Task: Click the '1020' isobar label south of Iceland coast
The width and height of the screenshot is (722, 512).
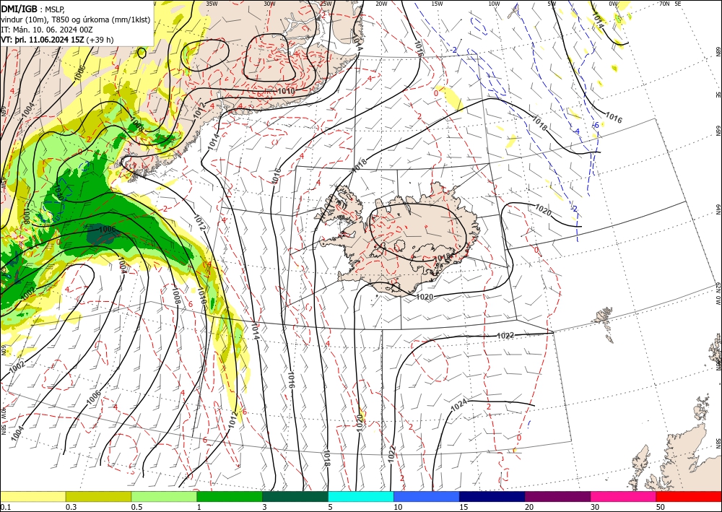Action: tap(424, 297)
